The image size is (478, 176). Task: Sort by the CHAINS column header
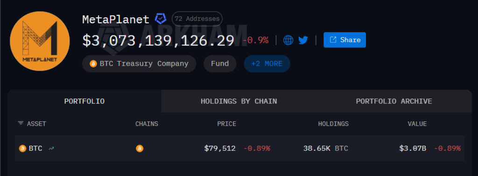tap(147, 124)
